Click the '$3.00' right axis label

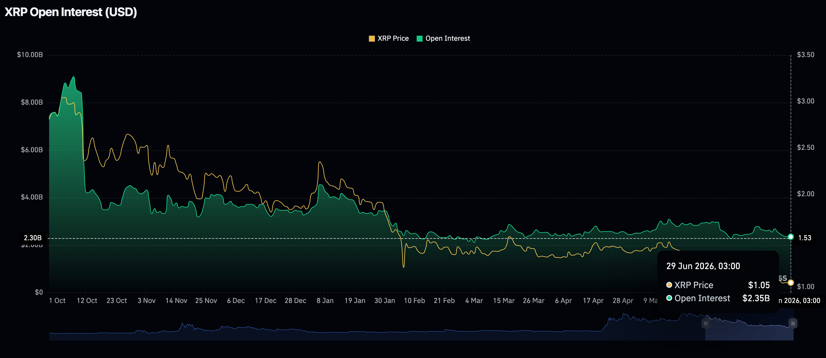805,101
